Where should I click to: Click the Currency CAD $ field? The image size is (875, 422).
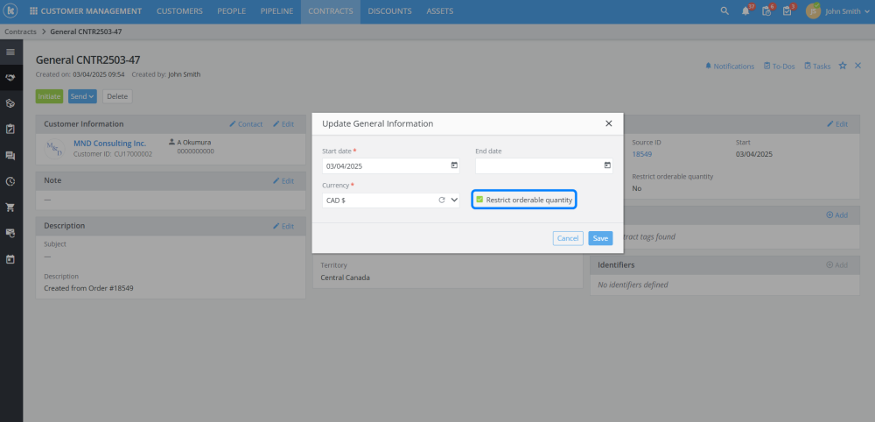390,200
